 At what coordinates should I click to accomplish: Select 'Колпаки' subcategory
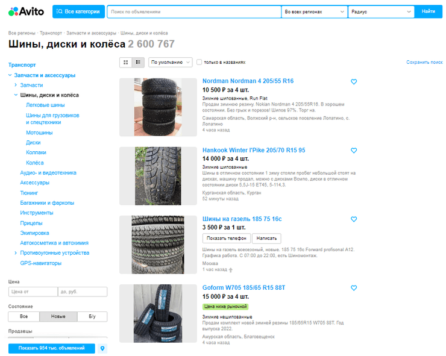click(36, 152)
